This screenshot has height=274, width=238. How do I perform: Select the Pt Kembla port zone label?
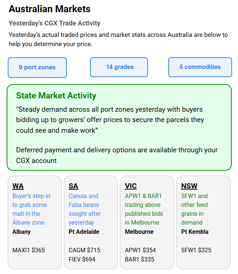click(194, 232)
